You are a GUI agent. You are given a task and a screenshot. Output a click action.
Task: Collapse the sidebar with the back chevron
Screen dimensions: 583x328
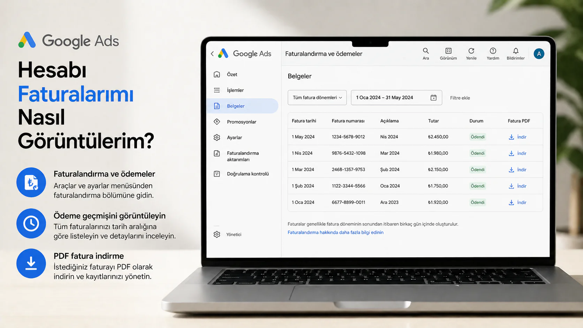pos(212,54)
